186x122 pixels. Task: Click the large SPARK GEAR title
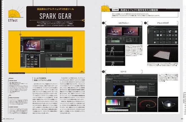pyautogui.click(x=56, y=16)
